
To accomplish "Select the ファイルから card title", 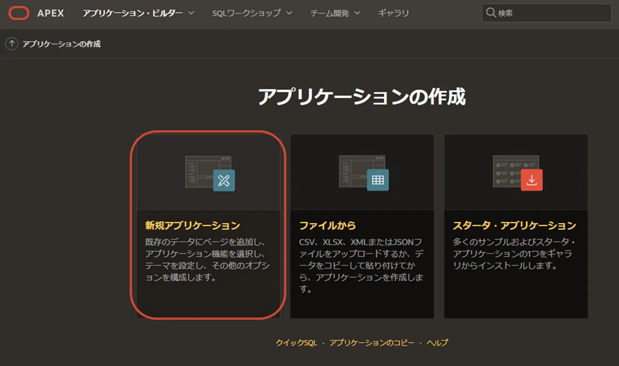I will click(x=327, y=226).
